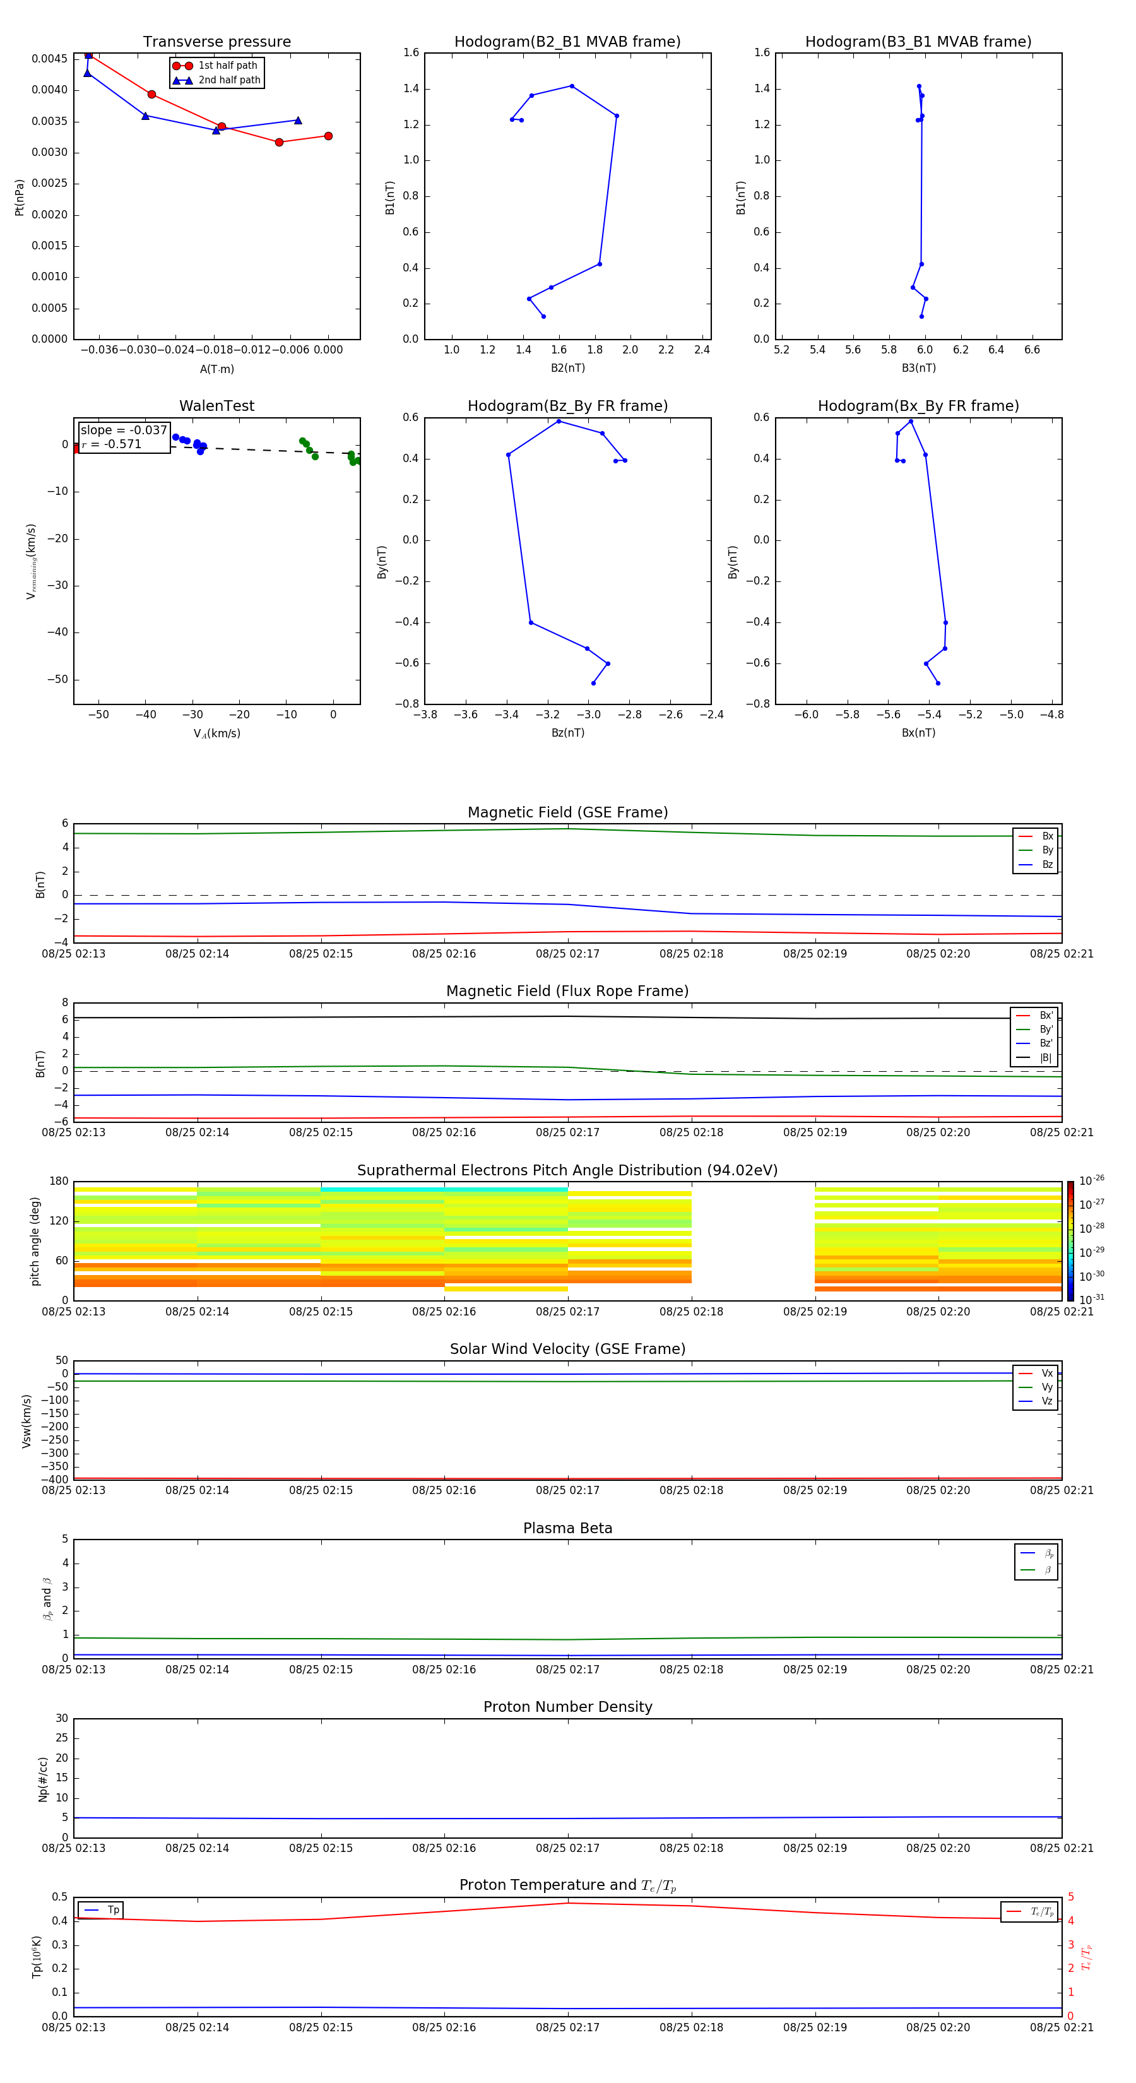Image resolution: width=1136 pixels, height=2083 pixels.
Task: Select the '1st half path' legend entry
Action: tap(216, 66)
